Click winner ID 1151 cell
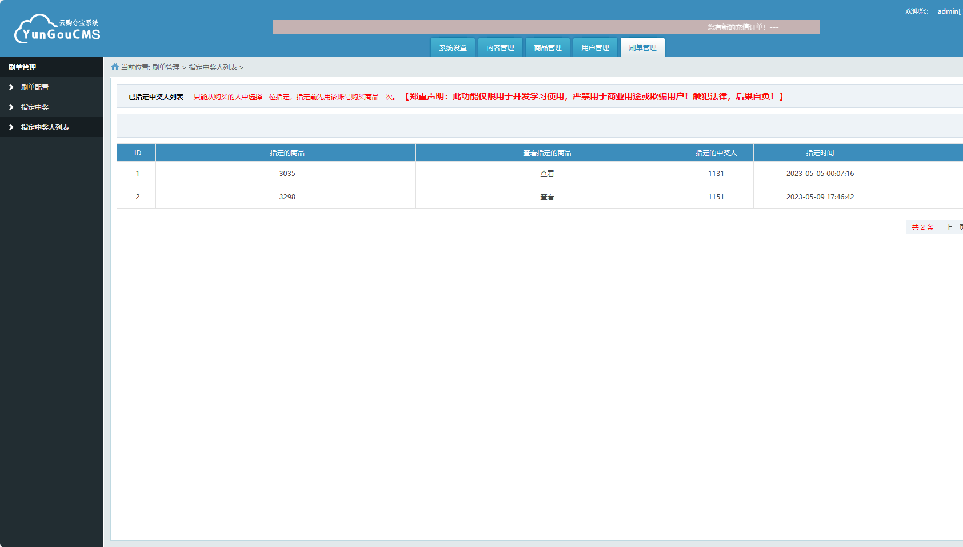This screenshot has height=547, width=963. point(716,197)
